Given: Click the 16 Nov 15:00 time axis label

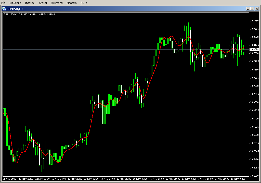Looking at the screenshot, I should 156,179.
